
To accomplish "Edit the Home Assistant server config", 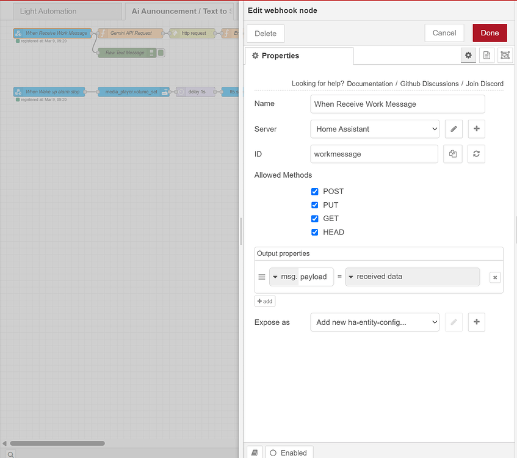I will click(454, 129).
